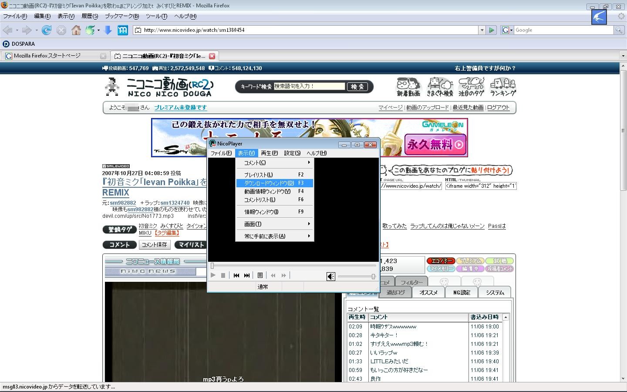This screenshot has height=392, width=627.
Task: Select 動画情報ウィンドウ(V) menu entry
Action: (274, 191)
